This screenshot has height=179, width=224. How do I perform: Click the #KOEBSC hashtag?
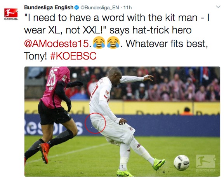[73, 56]
